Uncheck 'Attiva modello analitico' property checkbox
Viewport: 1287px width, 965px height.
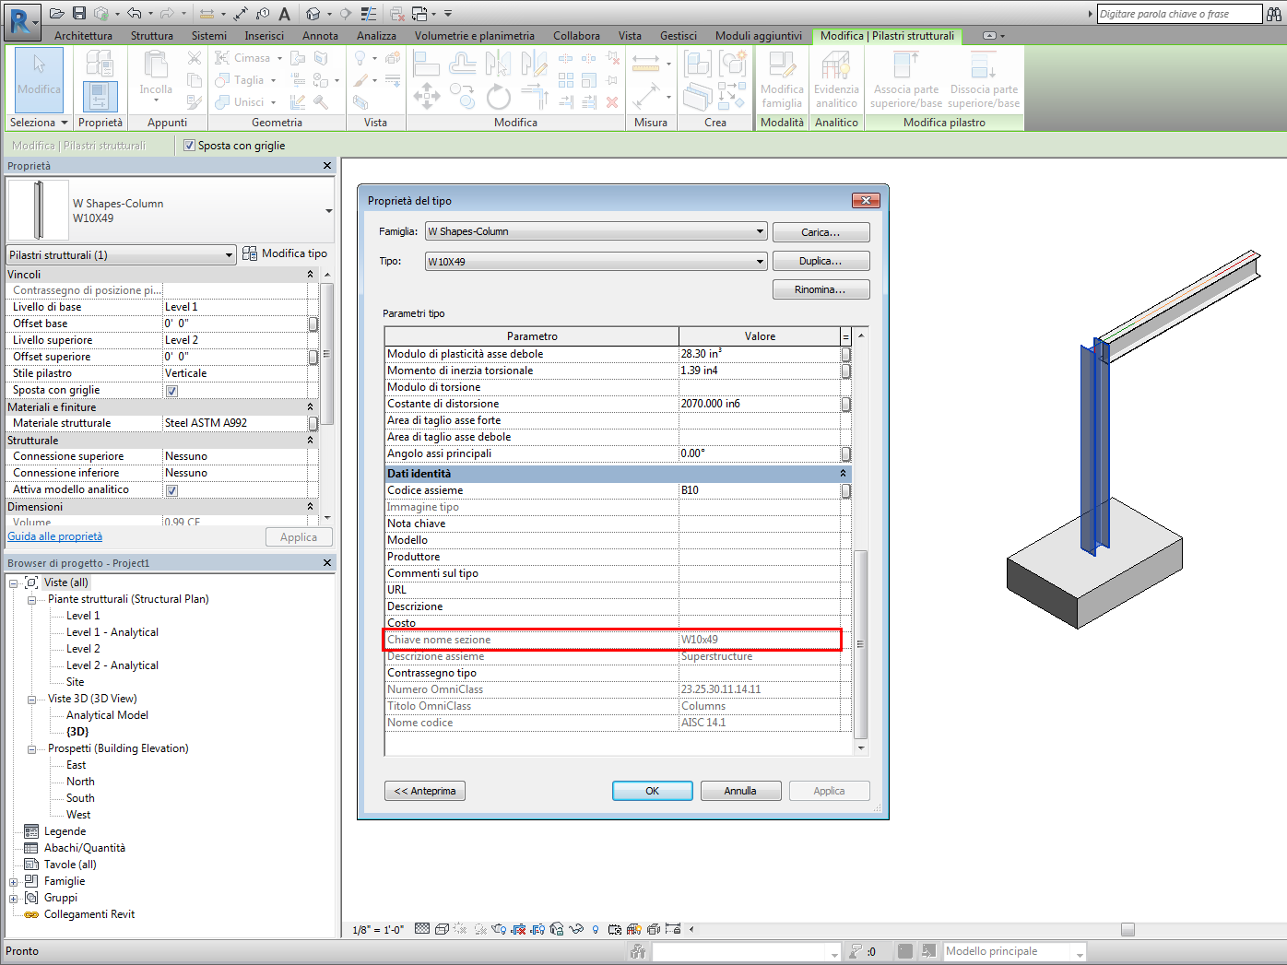(171, 490)
